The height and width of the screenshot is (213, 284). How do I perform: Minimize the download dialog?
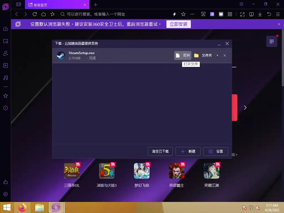coord(219,44)
